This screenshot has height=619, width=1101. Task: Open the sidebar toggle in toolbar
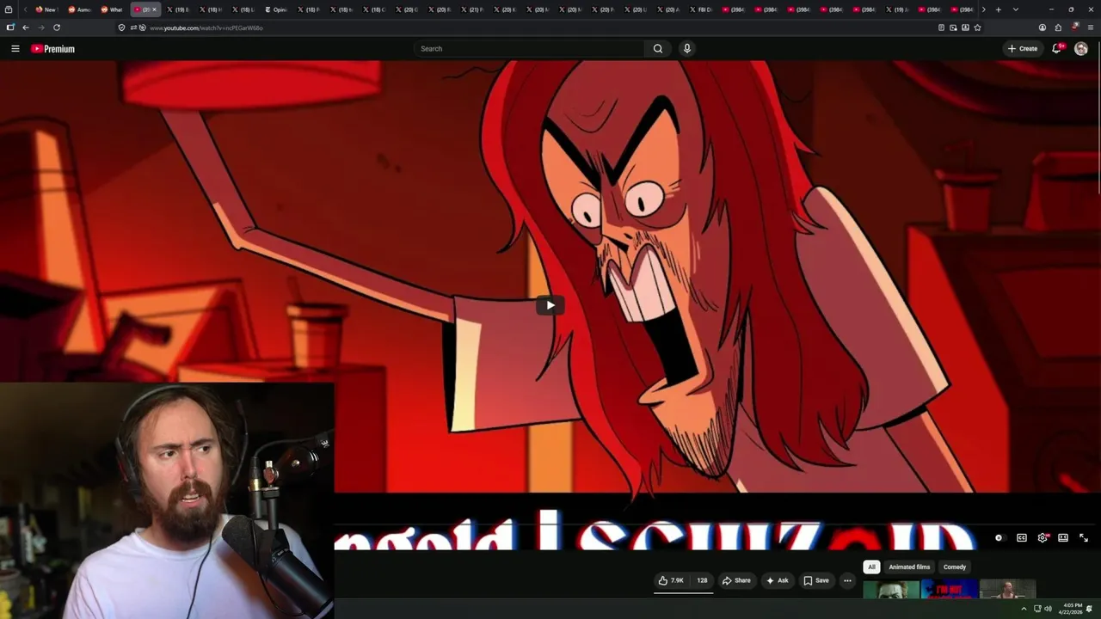(x=9, y=28)
